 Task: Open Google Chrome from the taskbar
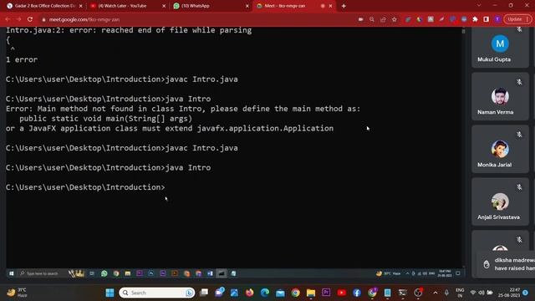pyautogui.click(x=295, y=293)
